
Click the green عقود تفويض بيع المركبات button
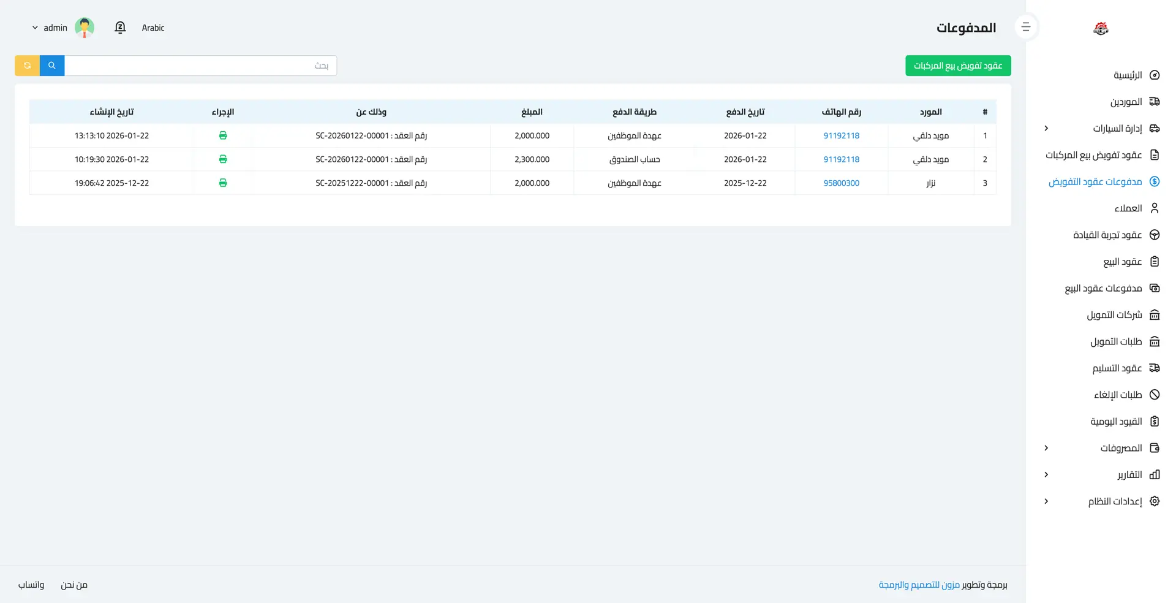[x=958, y=66]
